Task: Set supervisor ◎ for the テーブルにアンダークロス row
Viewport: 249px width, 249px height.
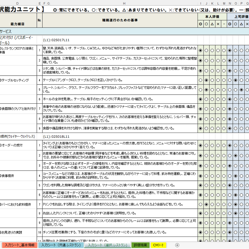Action: [x=230, y=80]
